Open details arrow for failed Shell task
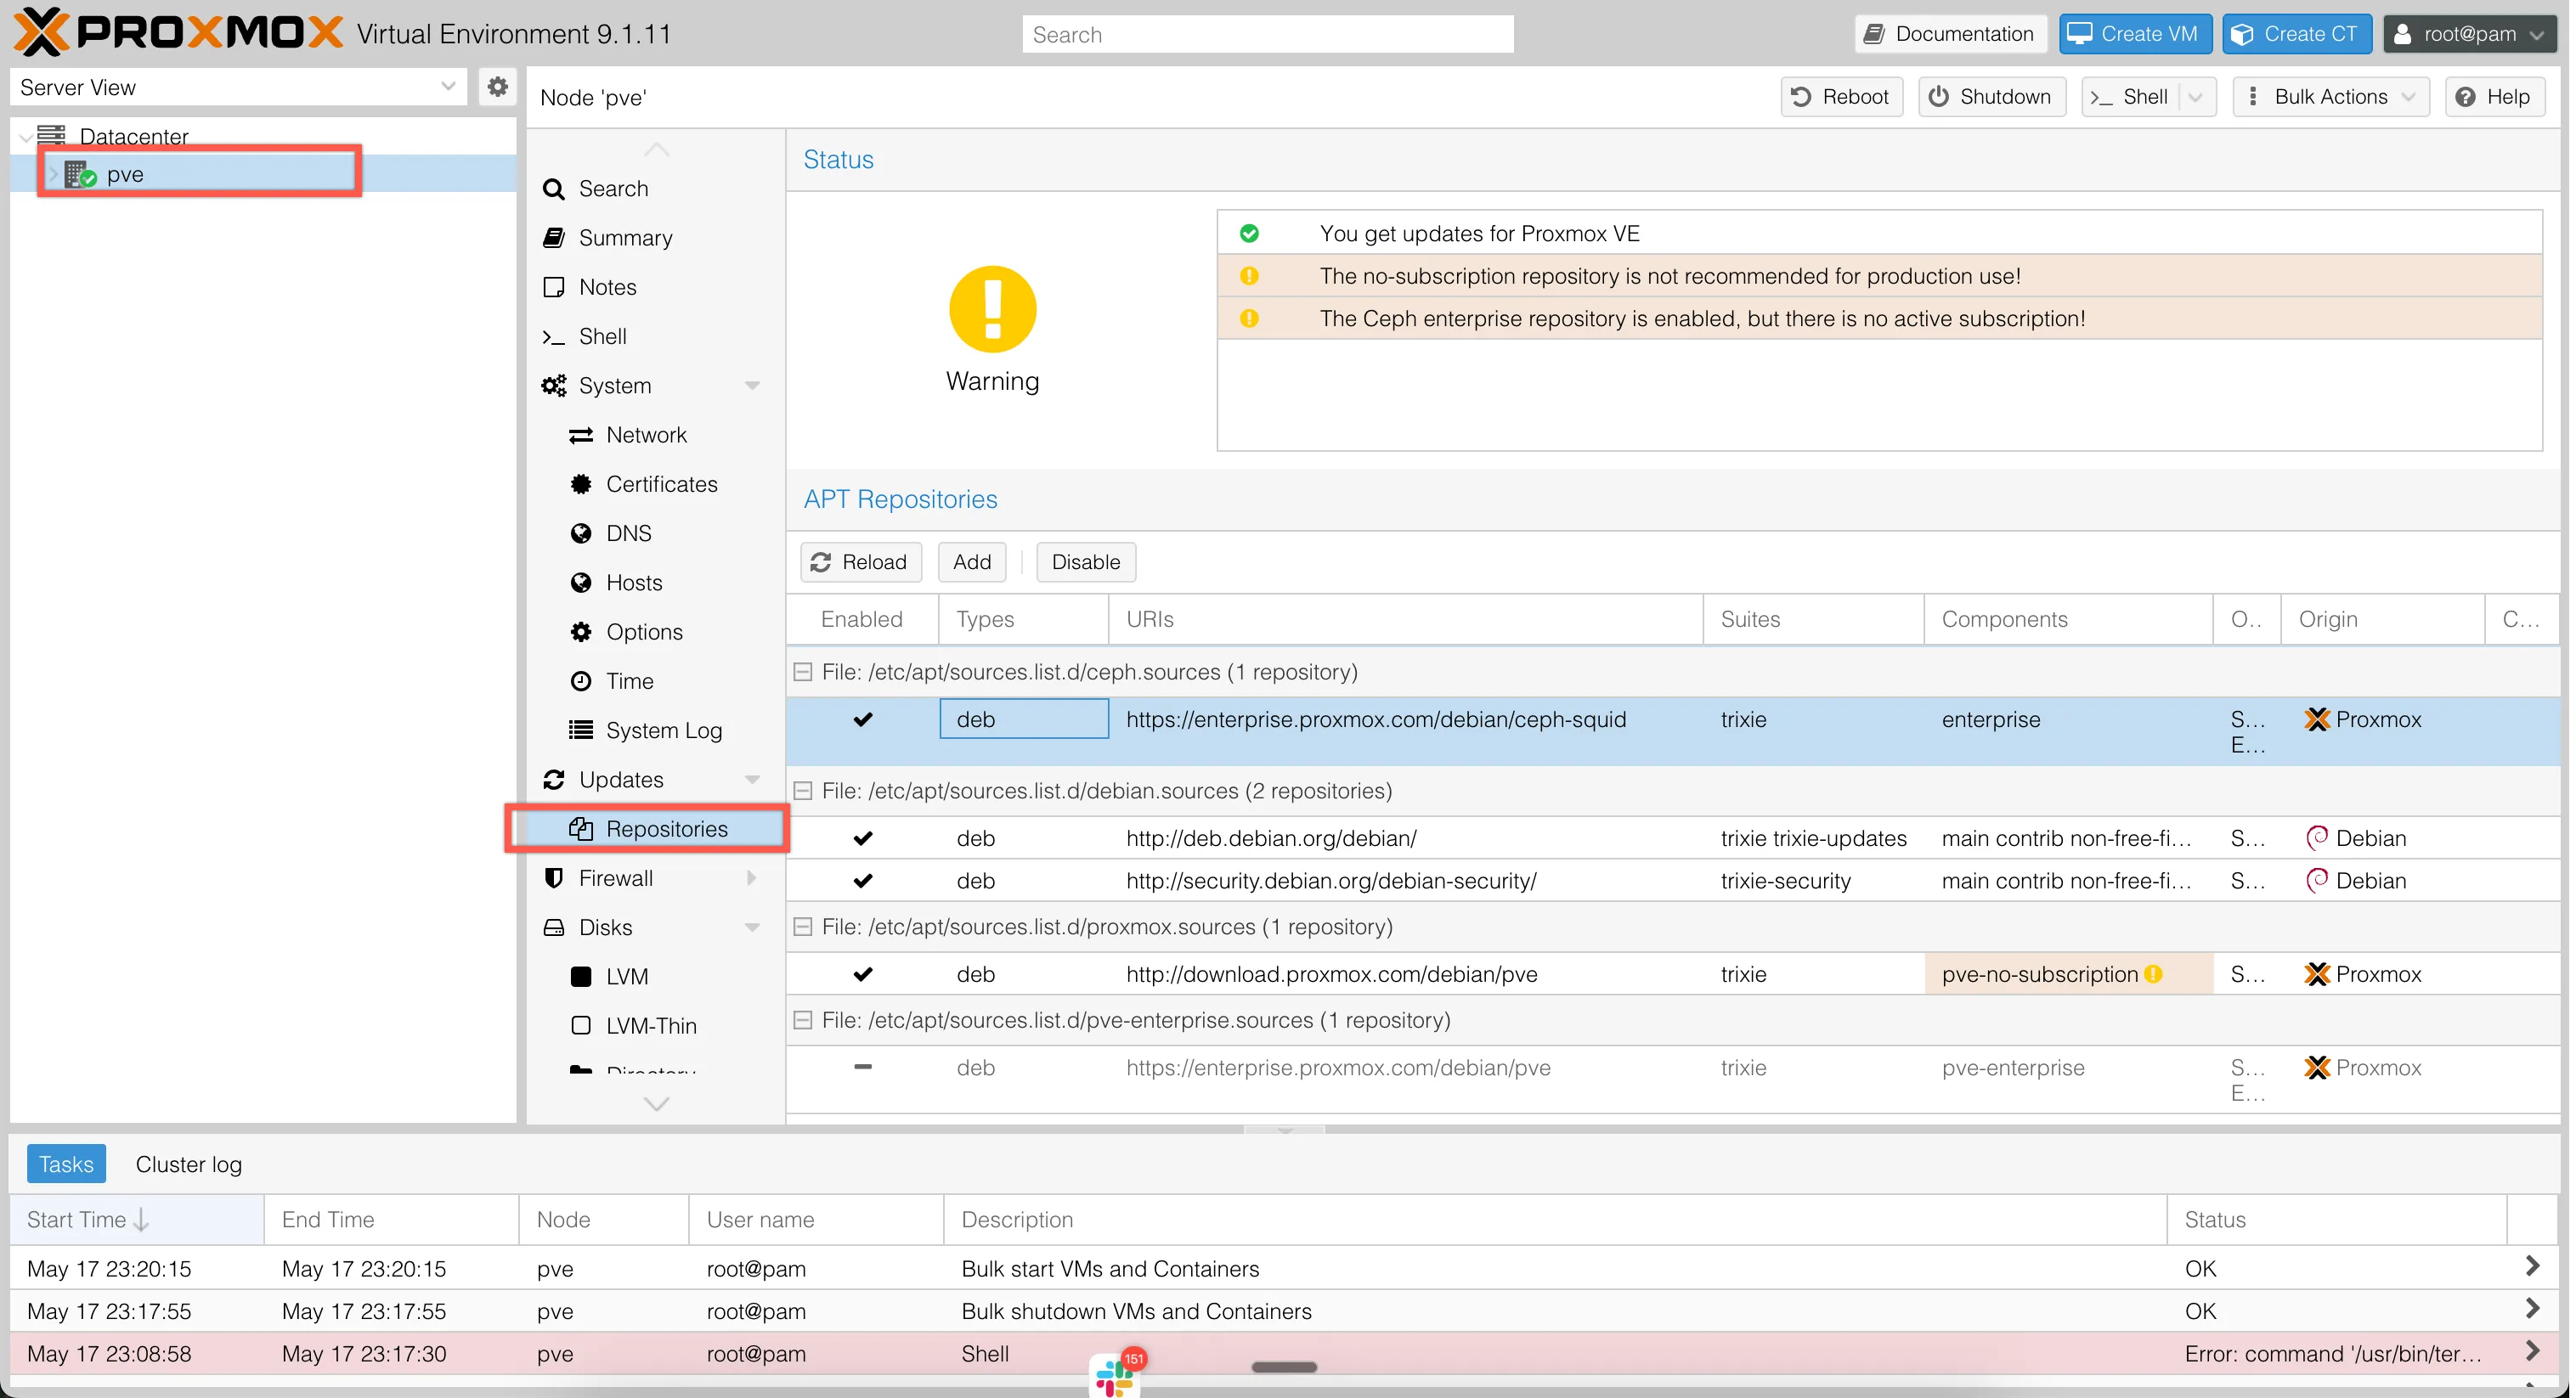Image resolution: width=2576 pixels, height=1398 pixels. [x=2532, y=1353]
